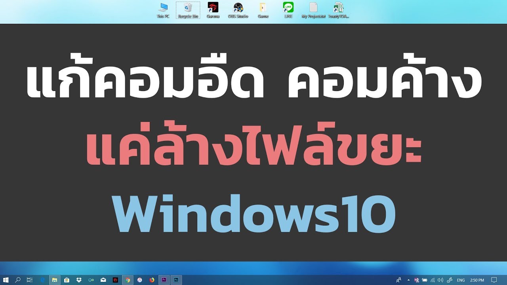The width and height of the screenshot is (507, 285).
Task: Open Task View from the taskbar
Action: click(29, 280)
